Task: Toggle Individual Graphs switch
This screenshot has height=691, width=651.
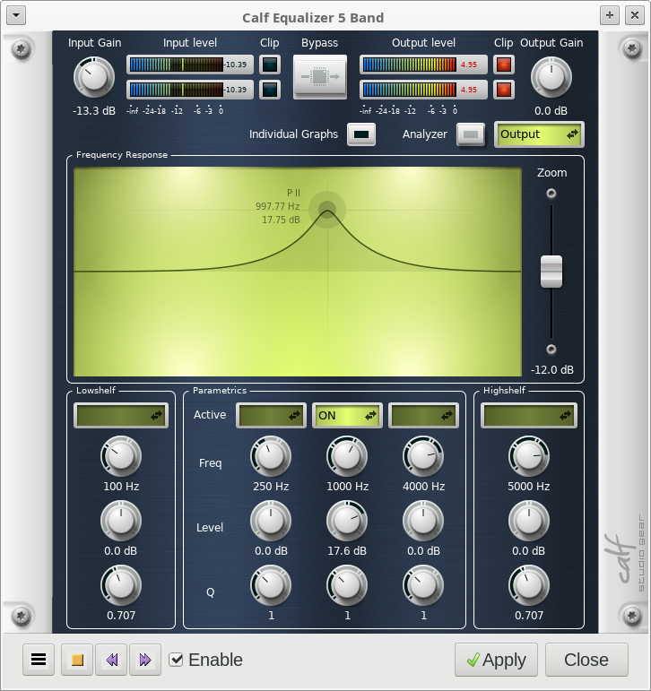Action: [361, 134]
